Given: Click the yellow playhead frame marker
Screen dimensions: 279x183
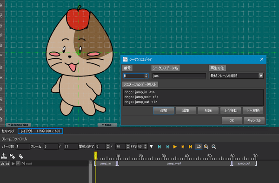Looking at the screenshot, I should click(x=95, y=156).
